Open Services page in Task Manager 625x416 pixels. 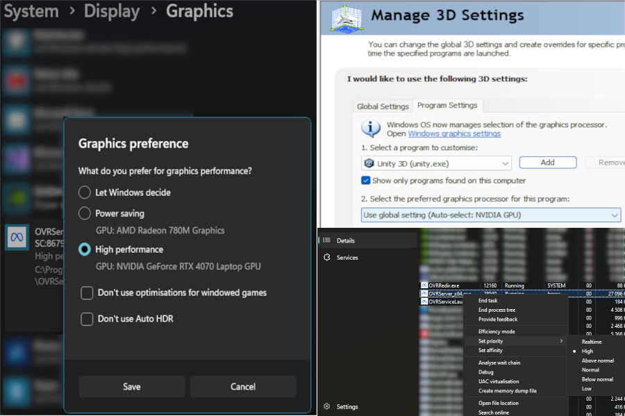pyautogui.click(x=367, y=258)
